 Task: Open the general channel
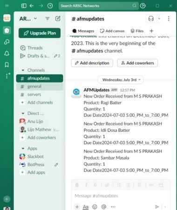pyautogui.click(x=40, y=86)
